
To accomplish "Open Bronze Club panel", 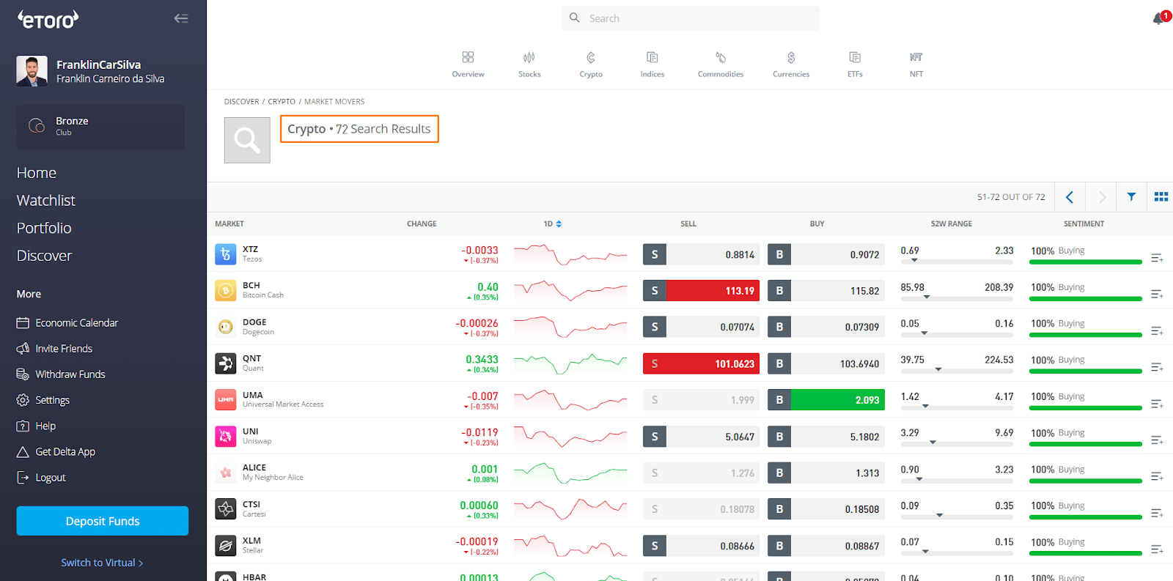I will click(101, 127).
